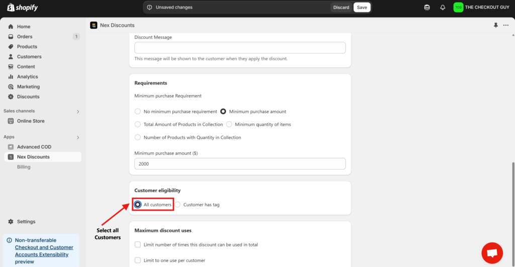Open the Marketing target icon
The height and width of the screenshot is (267, 515).
pos(11,86)
